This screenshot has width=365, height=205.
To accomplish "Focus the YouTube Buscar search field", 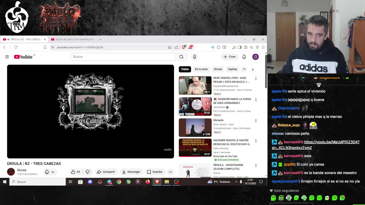I will click(123, 57).
